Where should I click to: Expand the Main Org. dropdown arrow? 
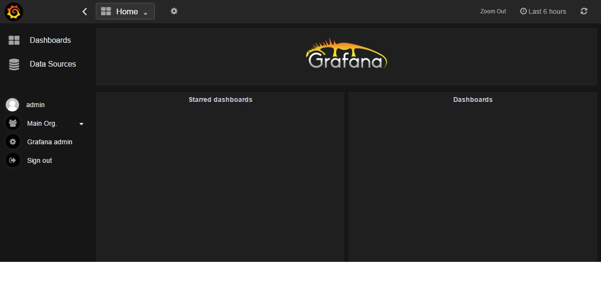point(81,124)
